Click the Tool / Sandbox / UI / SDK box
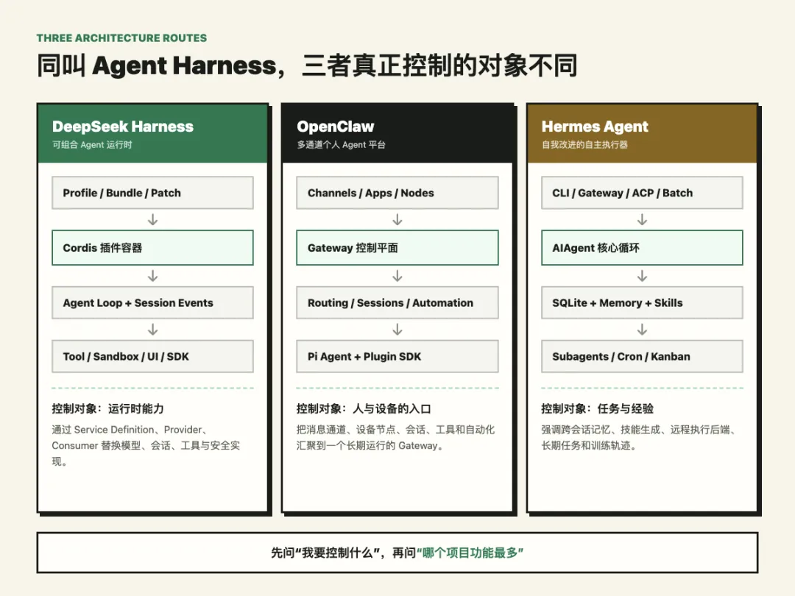The height and width of the screenshot is (596, 795). tap(152, 356)
